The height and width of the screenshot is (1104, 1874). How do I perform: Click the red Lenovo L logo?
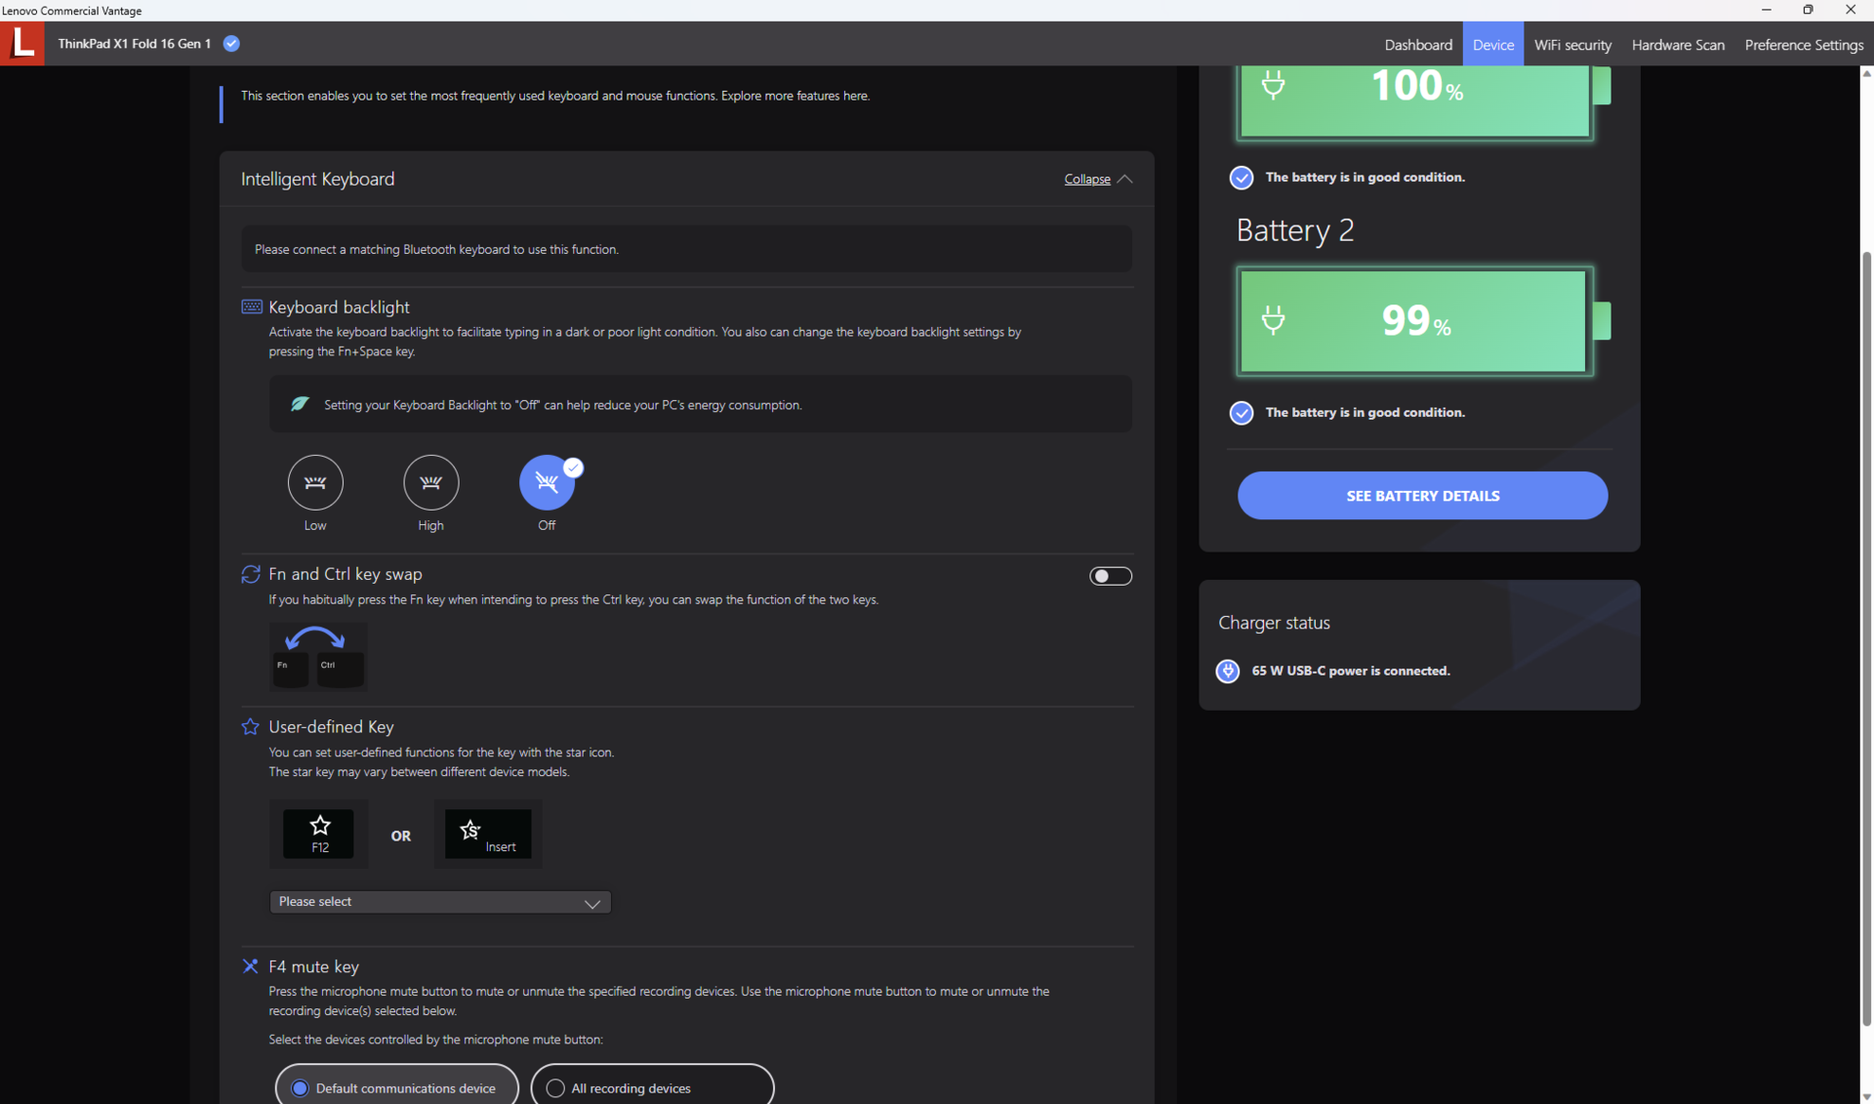[21, 44]
